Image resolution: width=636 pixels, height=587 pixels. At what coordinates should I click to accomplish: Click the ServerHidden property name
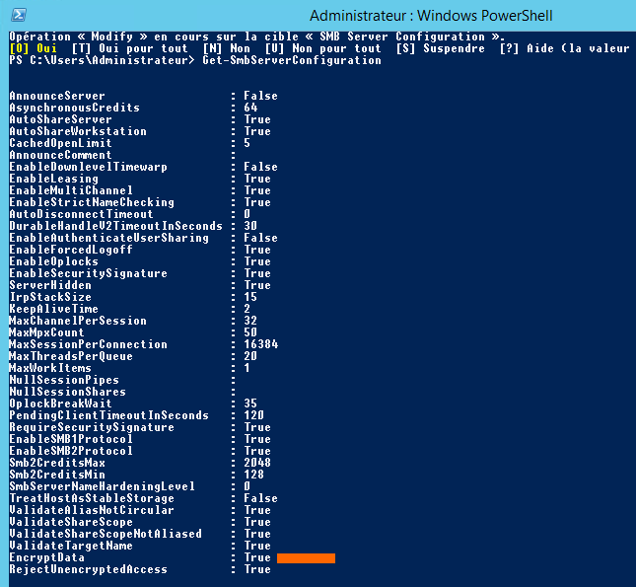click(49, 285)
